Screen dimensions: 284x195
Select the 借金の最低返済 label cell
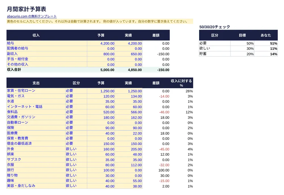[36, 144]
